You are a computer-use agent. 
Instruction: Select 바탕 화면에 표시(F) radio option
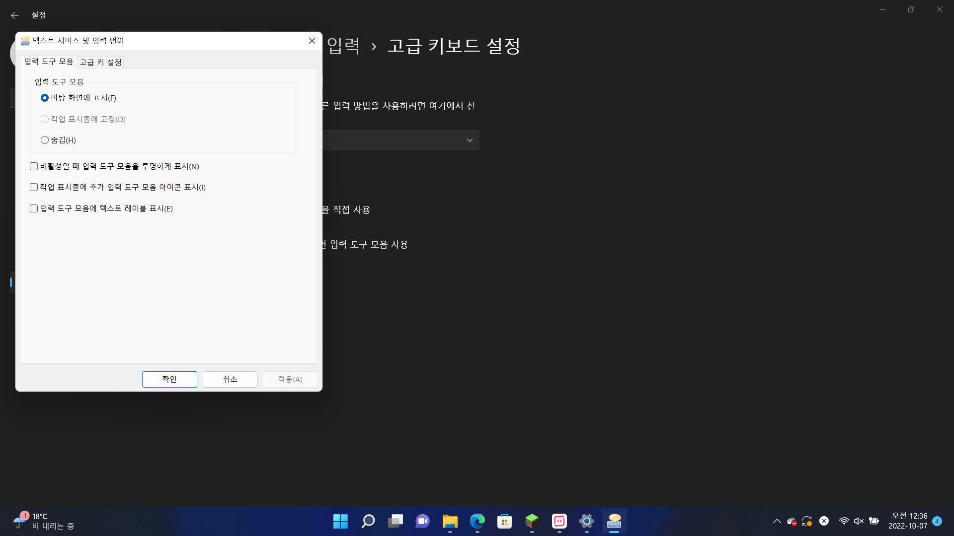(x=45, y=98)
